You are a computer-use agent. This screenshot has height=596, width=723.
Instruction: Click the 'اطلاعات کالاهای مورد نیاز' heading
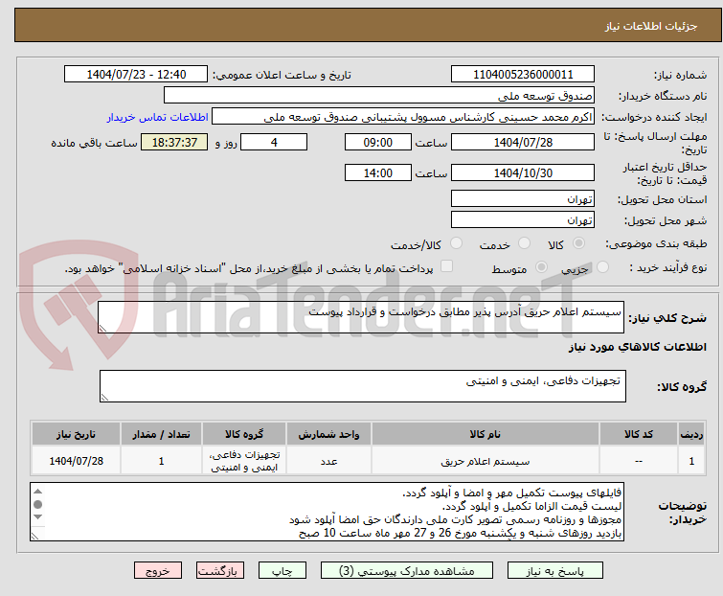pyautogui.click(x=637, y=347)
